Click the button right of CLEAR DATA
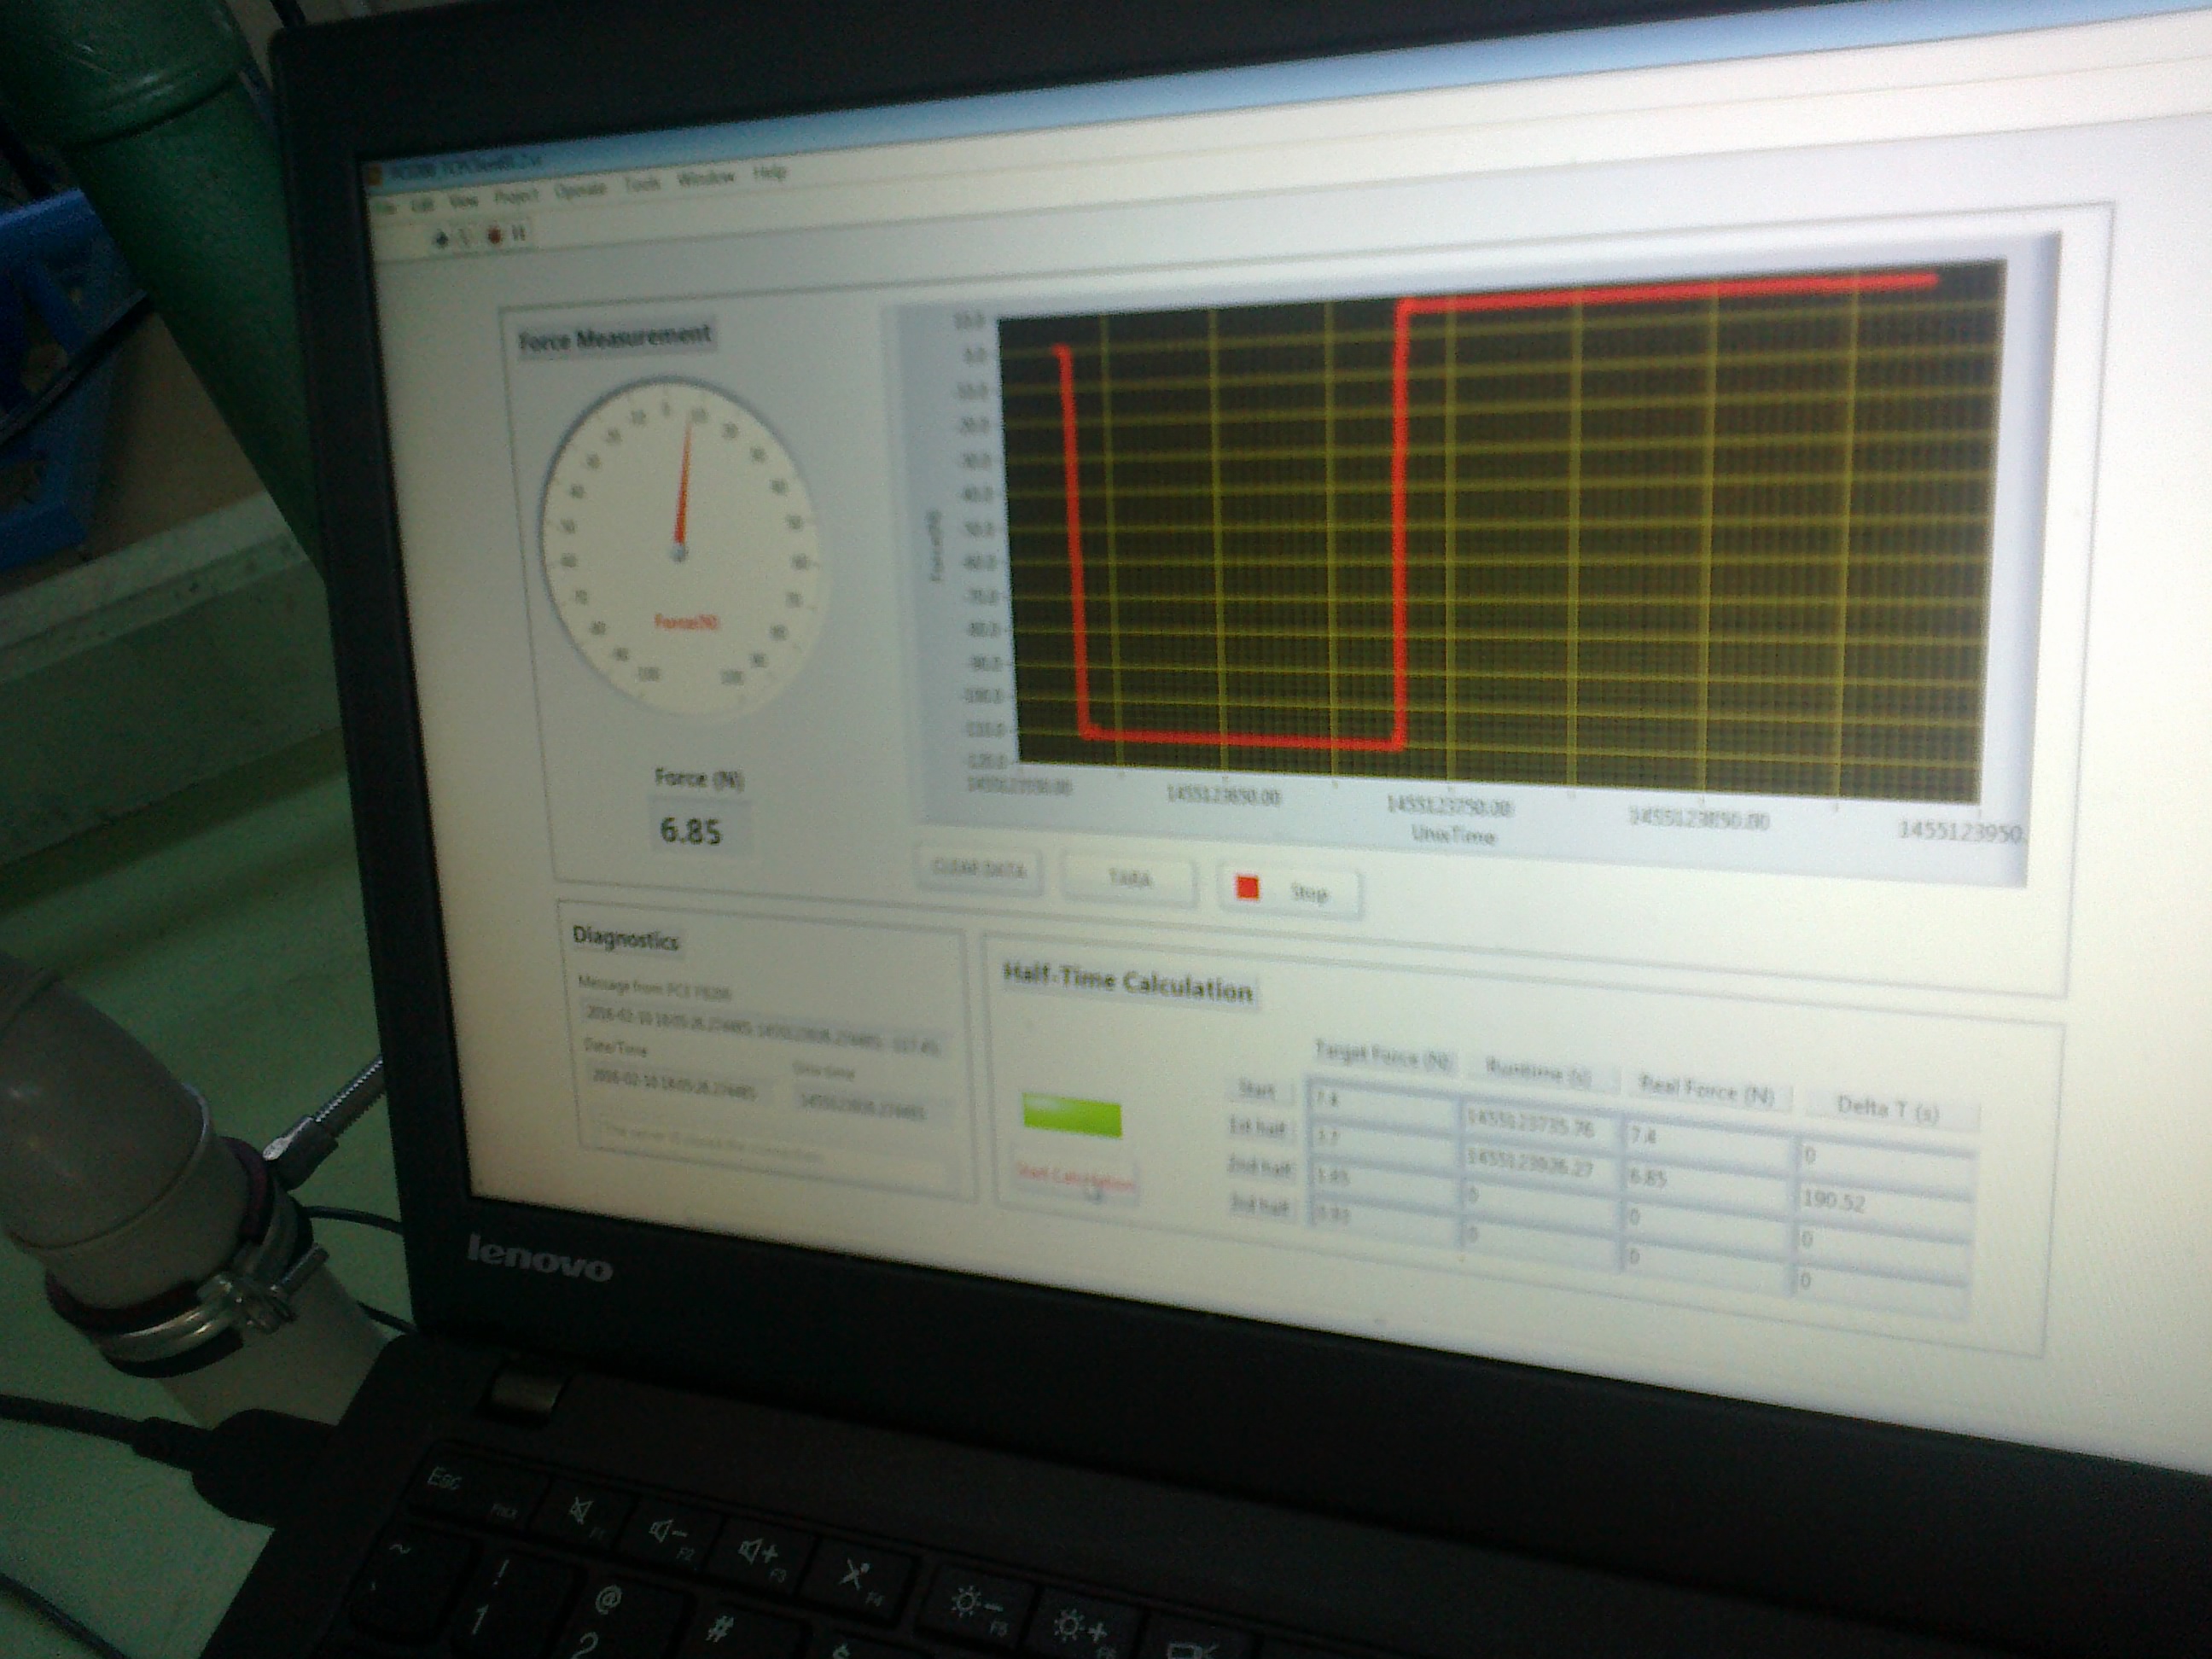Image resolution: width=2212 pixels, height=1659 pixels. pos(1129,879)
